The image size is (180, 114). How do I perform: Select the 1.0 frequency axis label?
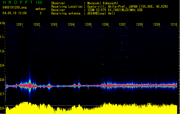[2, 51]
